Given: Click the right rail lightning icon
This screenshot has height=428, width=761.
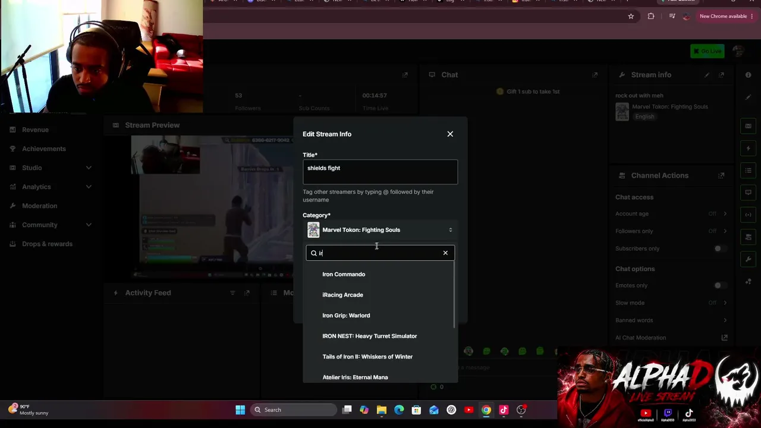Looking at the screenshot, I should tap(749, 148).
